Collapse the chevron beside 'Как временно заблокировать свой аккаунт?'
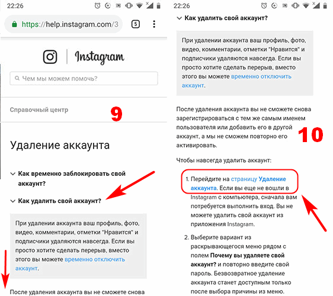The image size is (333, 296). coord(13,174)
